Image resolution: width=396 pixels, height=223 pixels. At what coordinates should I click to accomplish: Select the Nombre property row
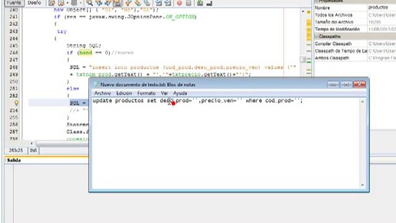point(355,8)
